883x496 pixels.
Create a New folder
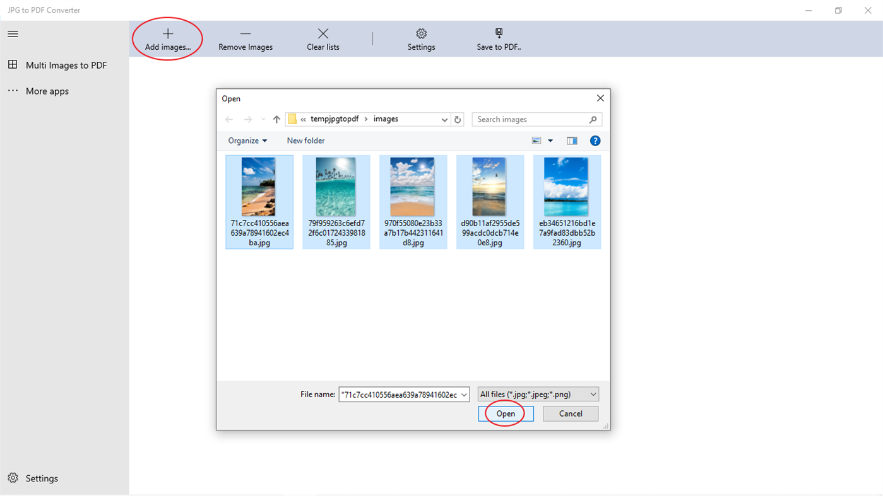click(x=305, y=140)
